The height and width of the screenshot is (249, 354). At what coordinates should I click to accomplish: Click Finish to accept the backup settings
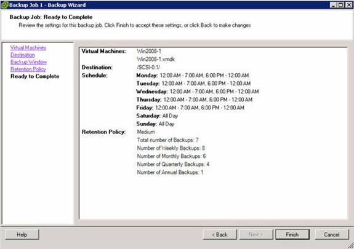click(x=292, y=235)
